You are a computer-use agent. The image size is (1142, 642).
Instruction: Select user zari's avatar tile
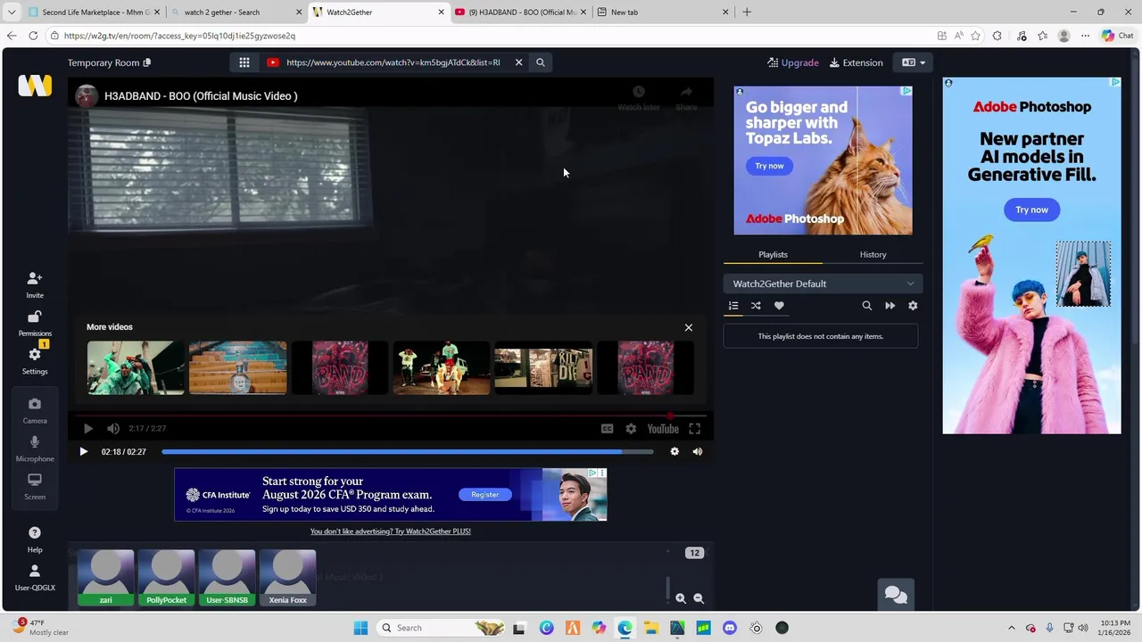click(106, 578)
